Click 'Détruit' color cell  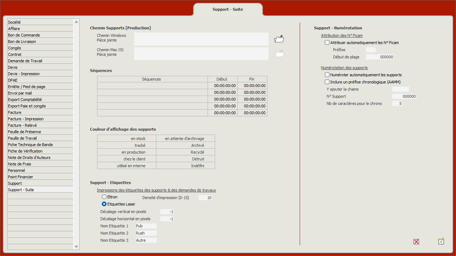pos(185,159)
